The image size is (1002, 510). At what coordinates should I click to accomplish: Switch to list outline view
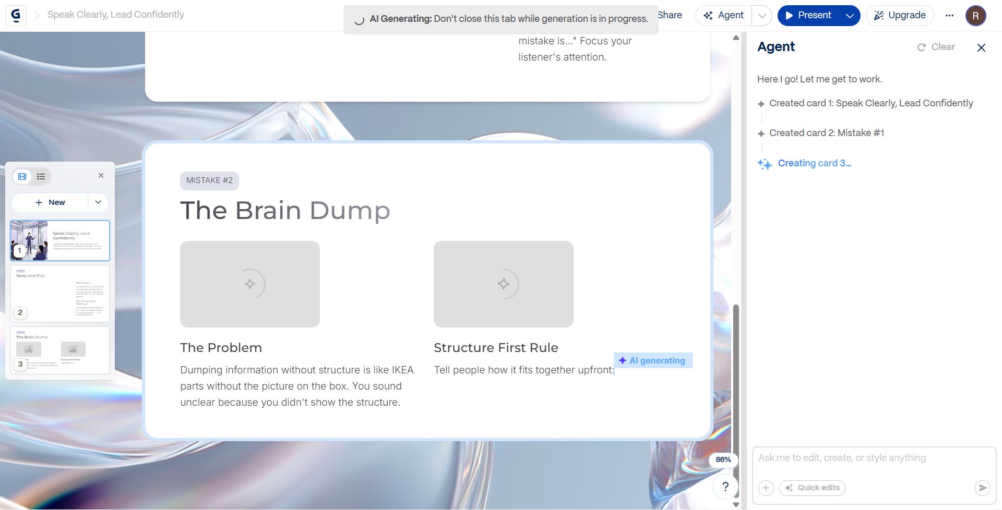click(41, 177)
